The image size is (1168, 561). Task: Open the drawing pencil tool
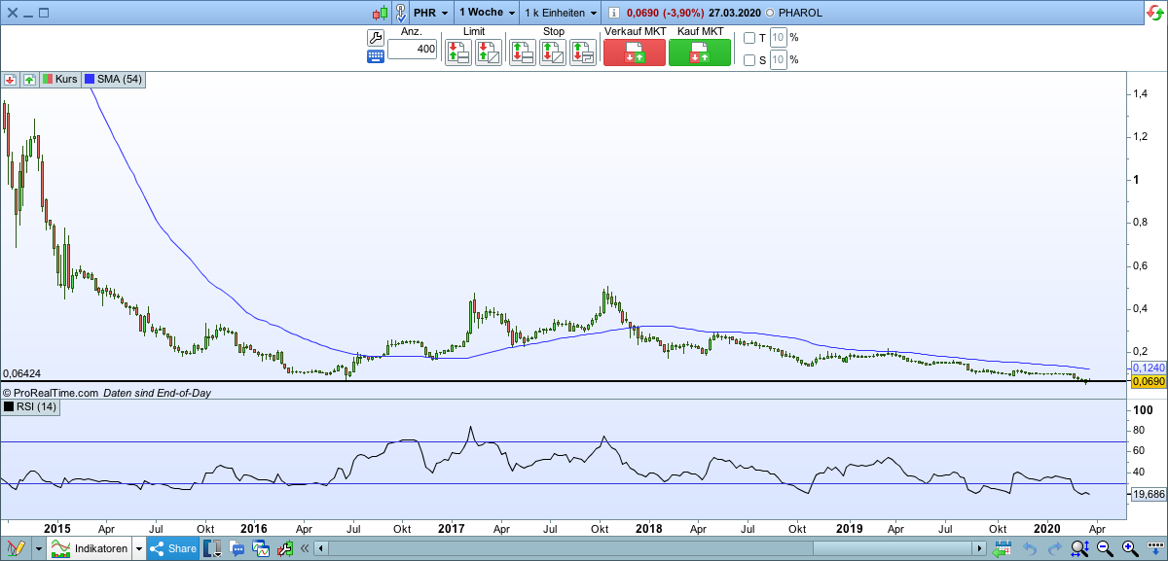[x=16, y=548]
